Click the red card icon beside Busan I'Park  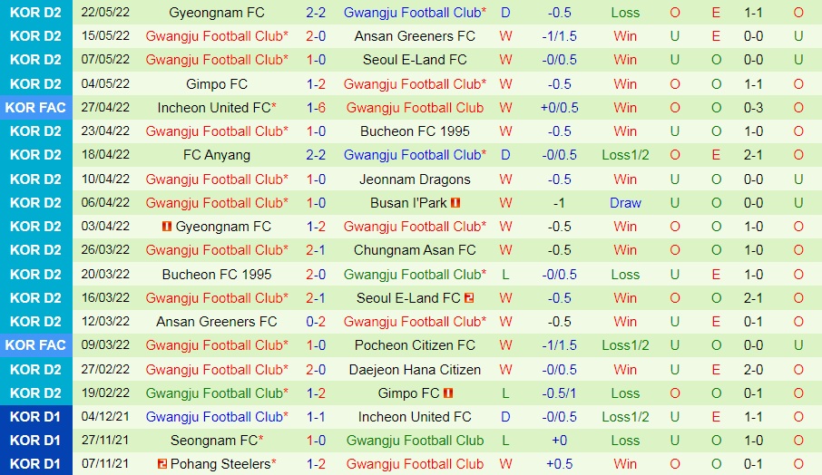[455, 203]
